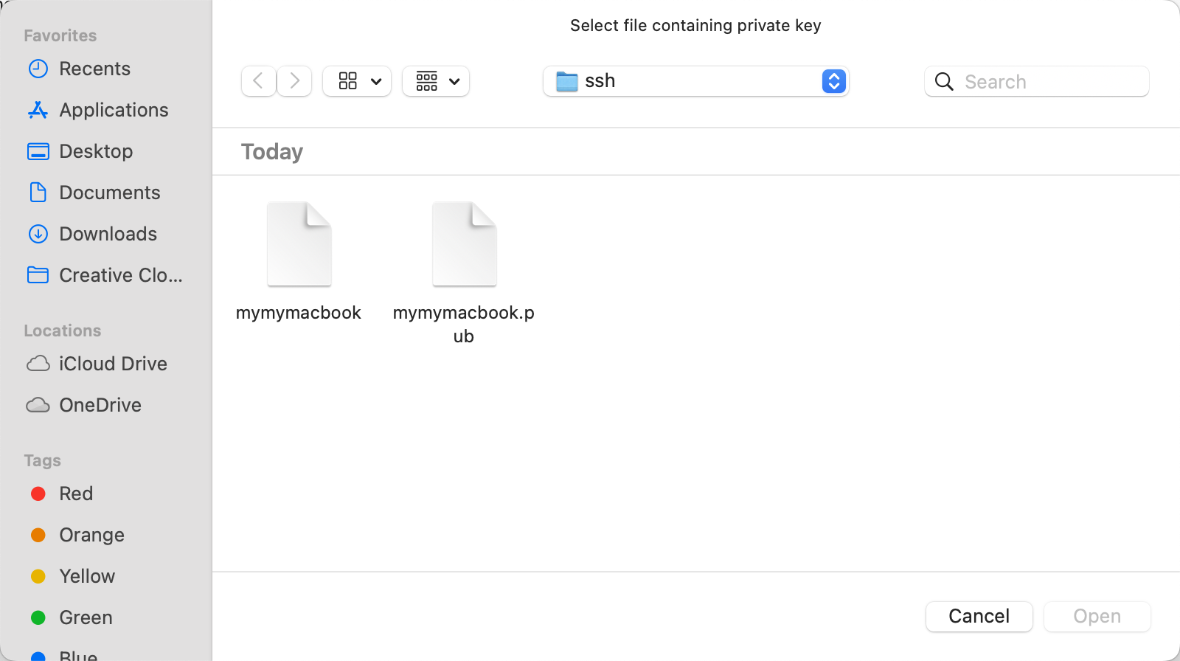Click the back navigation arrow
This screenshot has height=661, width=1180.
[x=259, y=81]
